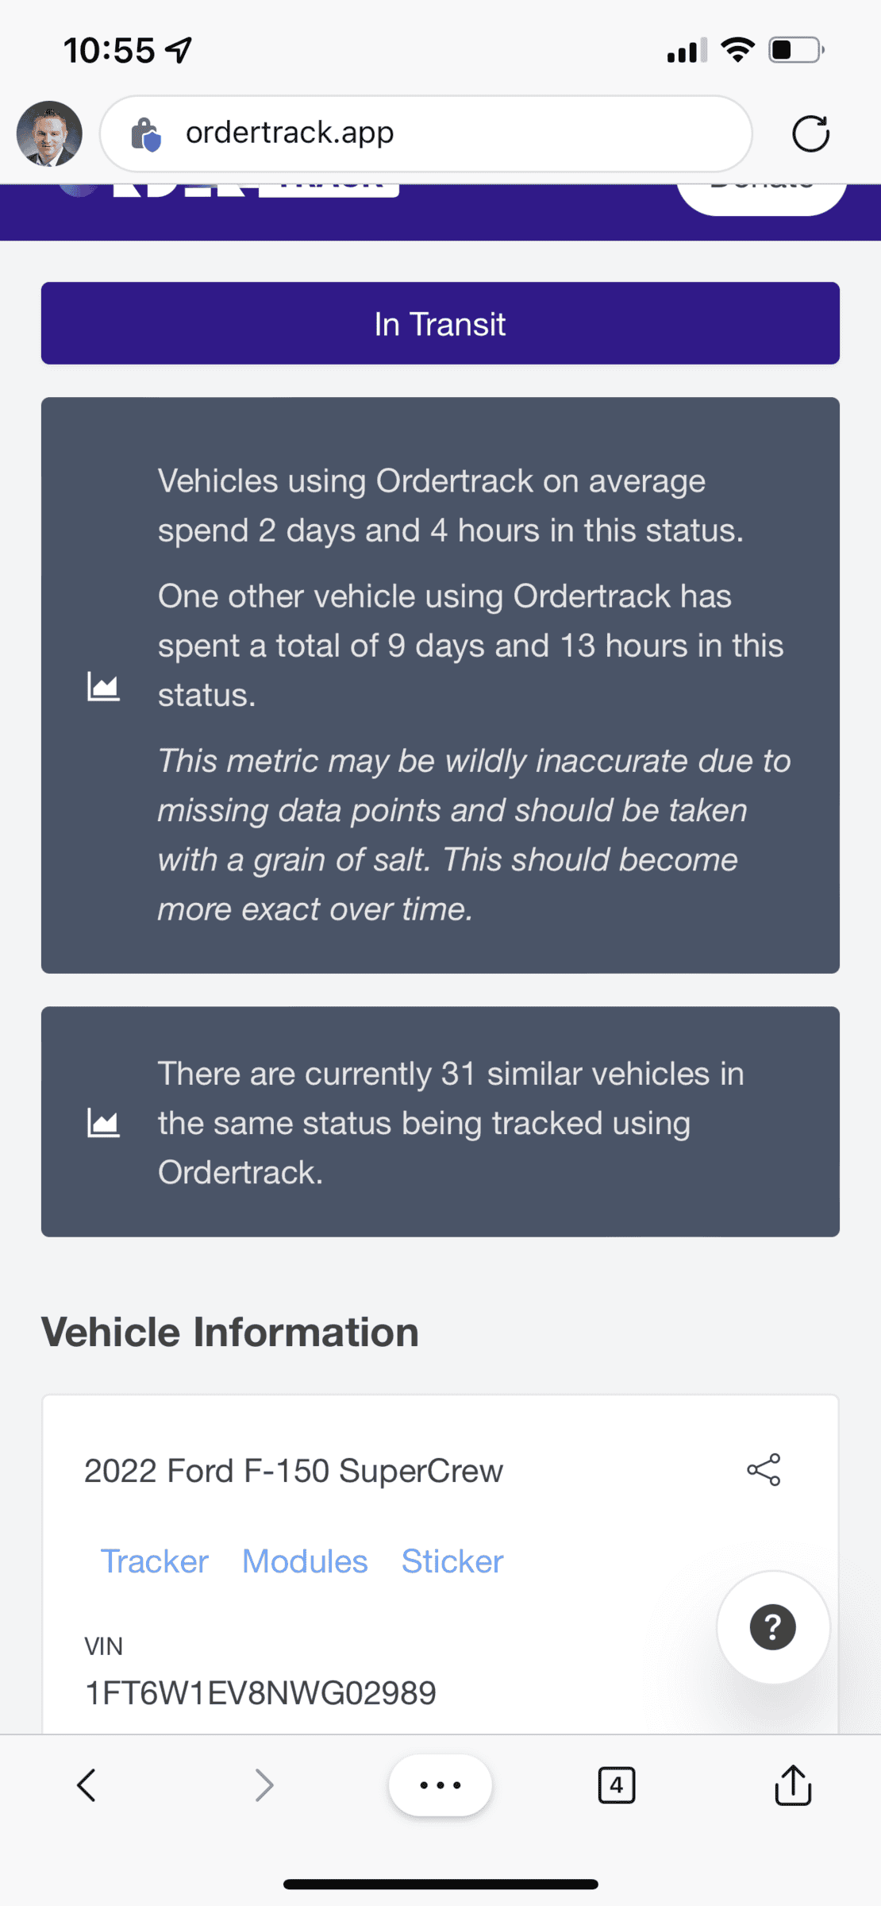Viewport: 881px width, 1906px height.
Task: Tap the browser share icon
Action: point(793,1785)
